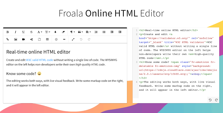
Task: Click the Insert Table grid icon
Action: point(47,39)
